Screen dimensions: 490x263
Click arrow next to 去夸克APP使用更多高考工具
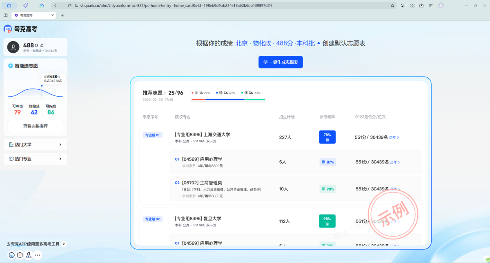tap(64, 244)
